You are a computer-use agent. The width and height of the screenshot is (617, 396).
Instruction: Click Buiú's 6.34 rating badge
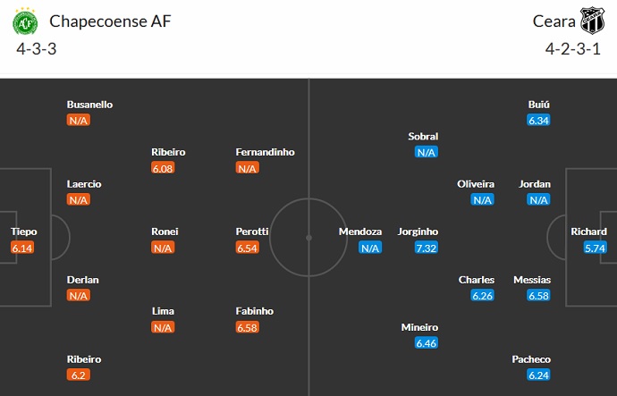(538, 120)
